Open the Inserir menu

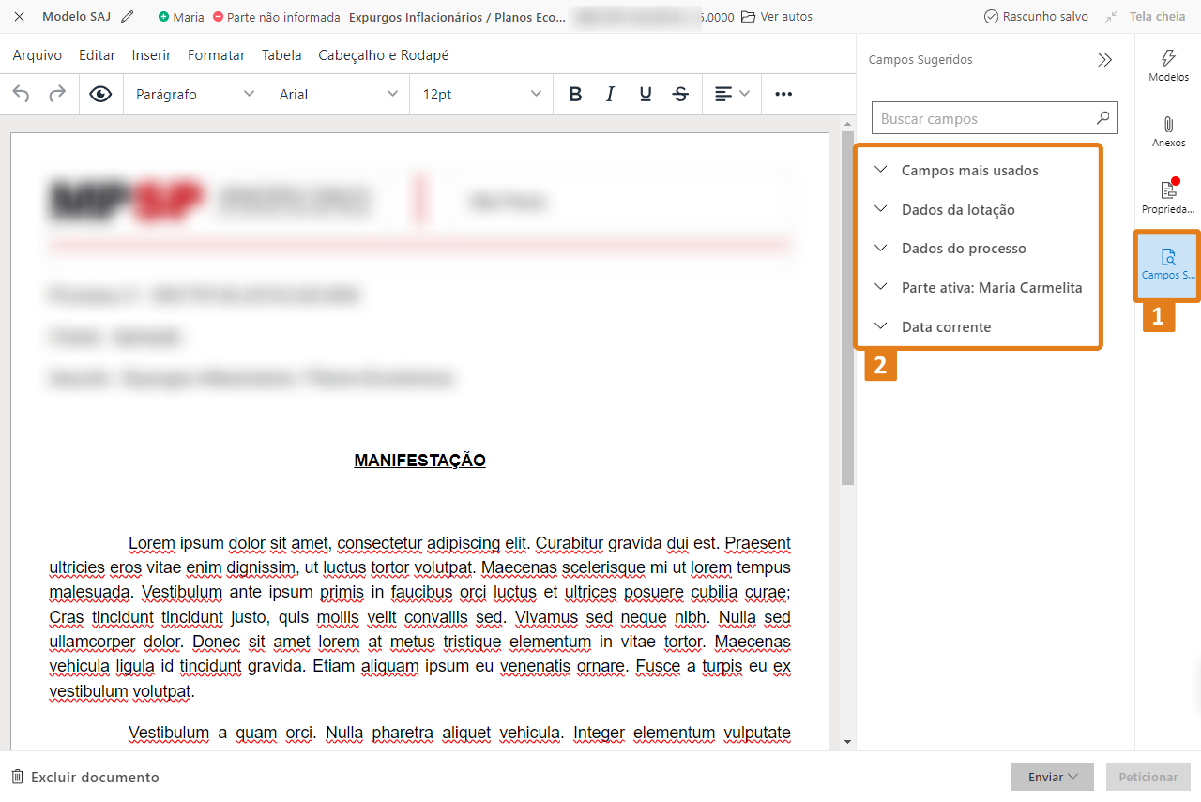151,55
